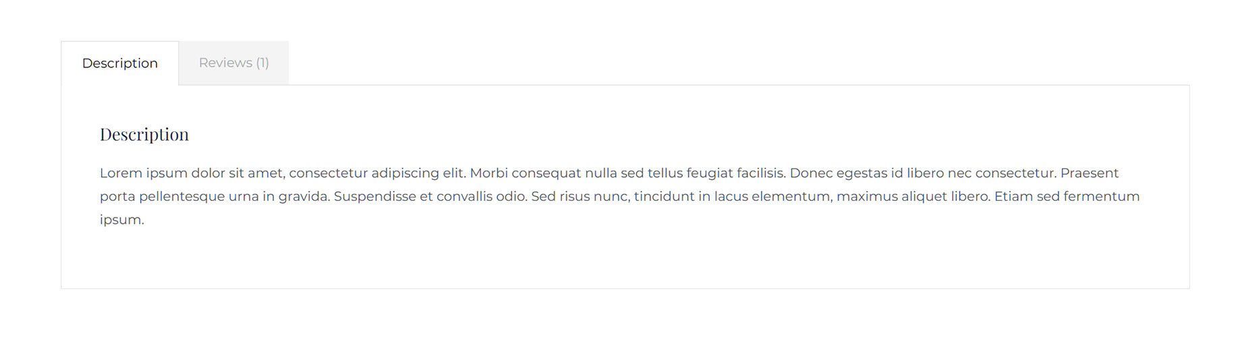Viewport: 1248px width, 343px height.
Task: Click the phrase "Donec egestas" in the paragraph
Action: tap(839, 173)
